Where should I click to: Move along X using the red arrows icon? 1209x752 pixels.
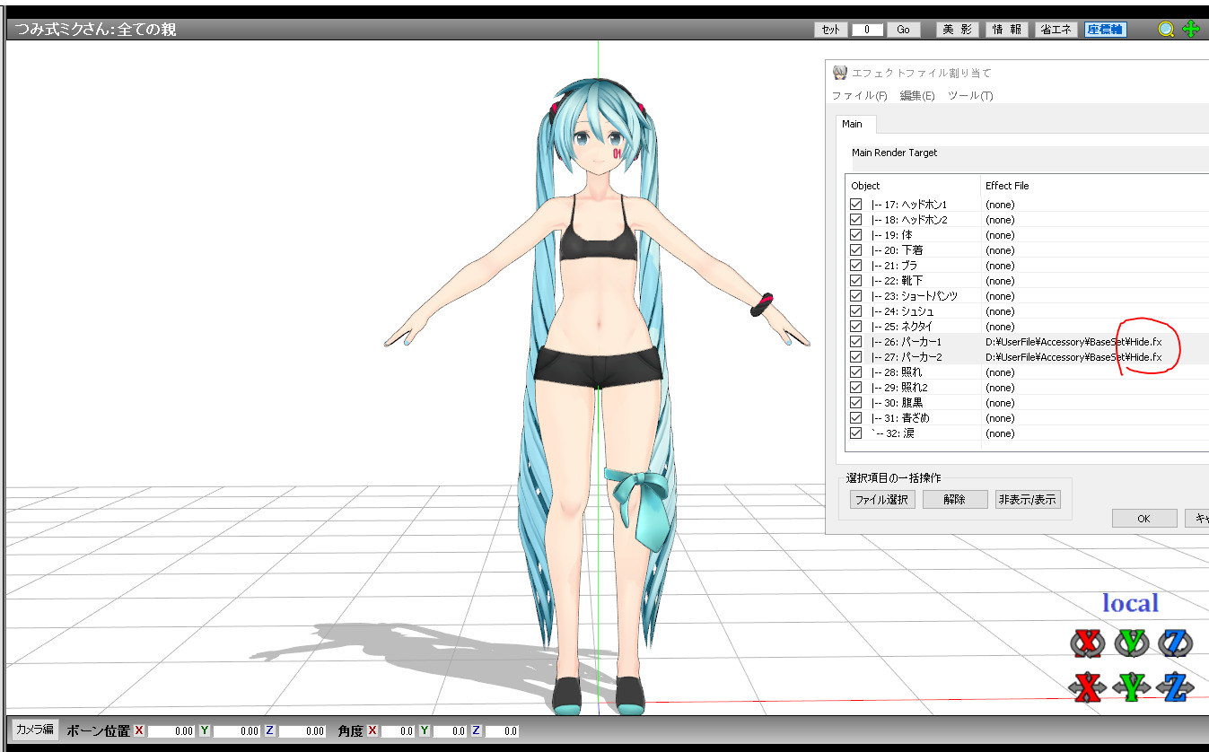(1087, 687)
